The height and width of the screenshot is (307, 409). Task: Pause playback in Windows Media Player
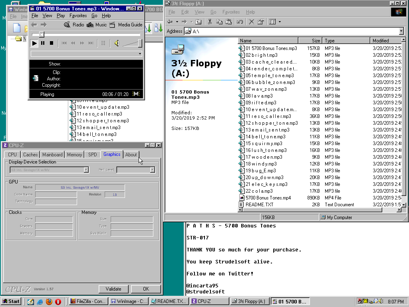point(43,43)
